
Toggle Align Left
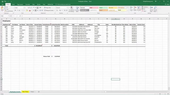[34, 11]
